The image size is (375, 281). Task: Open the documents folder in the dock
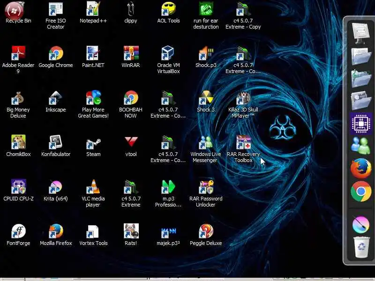tap(361, 56)
